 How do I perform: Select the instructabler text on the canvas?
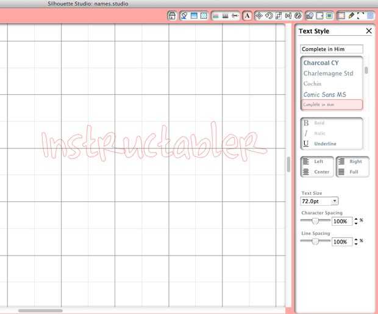pos(154,142)
